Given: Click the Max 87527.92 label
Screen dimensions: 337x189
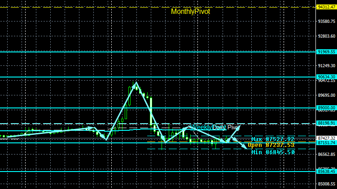Looking at the screenshot, I should pyautogui.click(x=273, y=139).
